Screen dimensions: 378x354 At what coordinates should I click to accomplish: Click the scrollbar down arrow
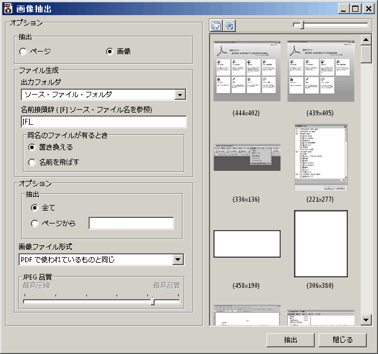coord(366,320)
